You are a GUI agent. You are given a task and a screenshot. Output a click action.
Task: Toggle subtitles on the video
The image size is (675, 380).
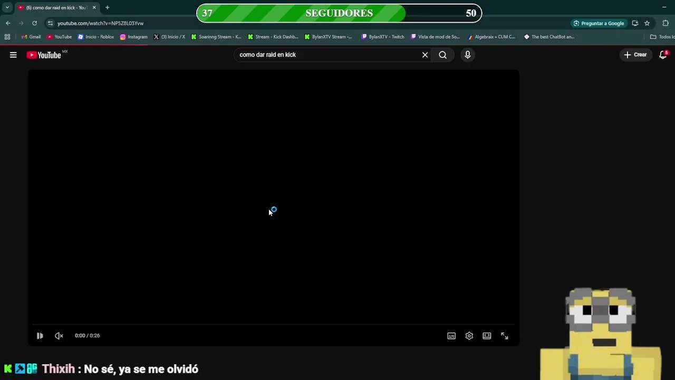(451, 336)
